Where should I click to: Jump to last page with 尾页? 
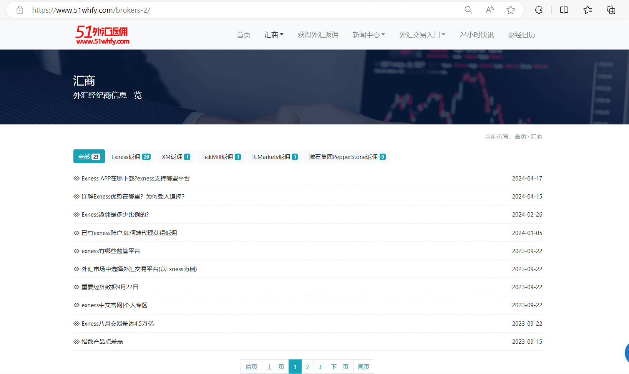click(x=363, y=367)
